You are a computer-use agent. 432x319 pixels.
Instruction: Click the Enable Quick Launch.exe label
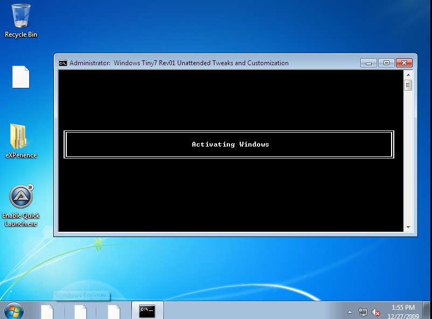[21, 219]
